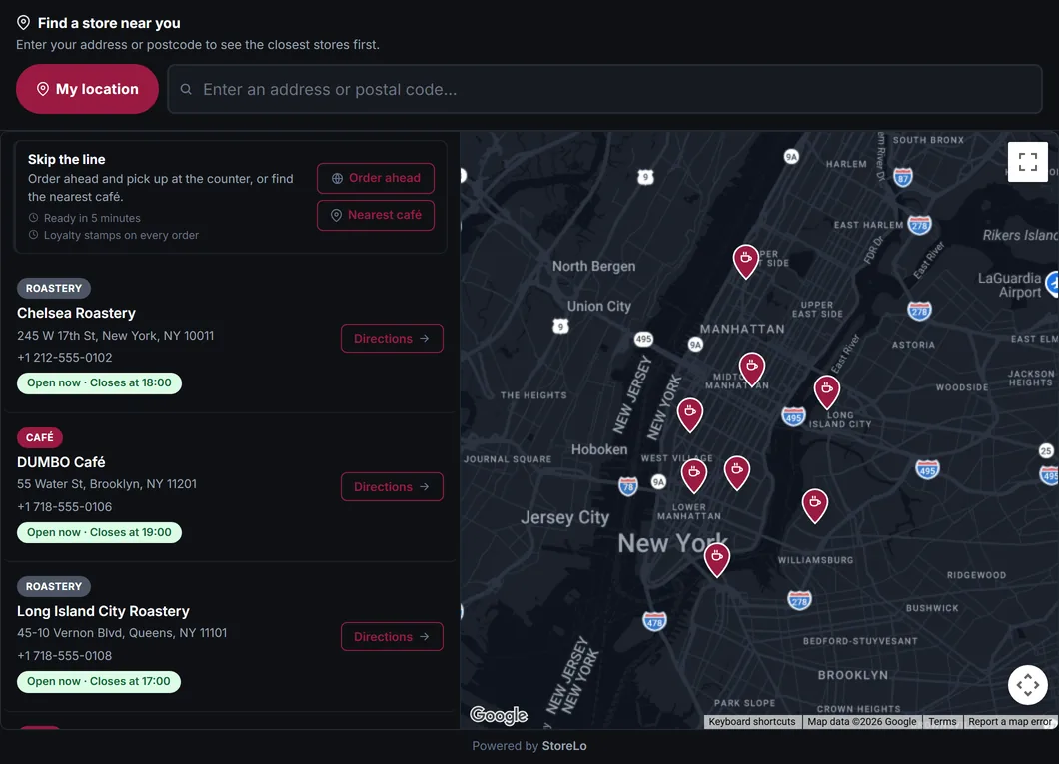Select the store pin west of Midtown on Hudson side
Screen dimensions: 1059x764
(689, 414)
